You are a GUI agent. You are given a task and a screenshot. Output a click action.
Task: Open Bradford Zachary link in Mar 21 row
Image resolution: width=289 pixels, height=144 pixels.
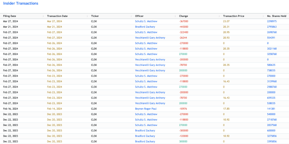point(145,27)
